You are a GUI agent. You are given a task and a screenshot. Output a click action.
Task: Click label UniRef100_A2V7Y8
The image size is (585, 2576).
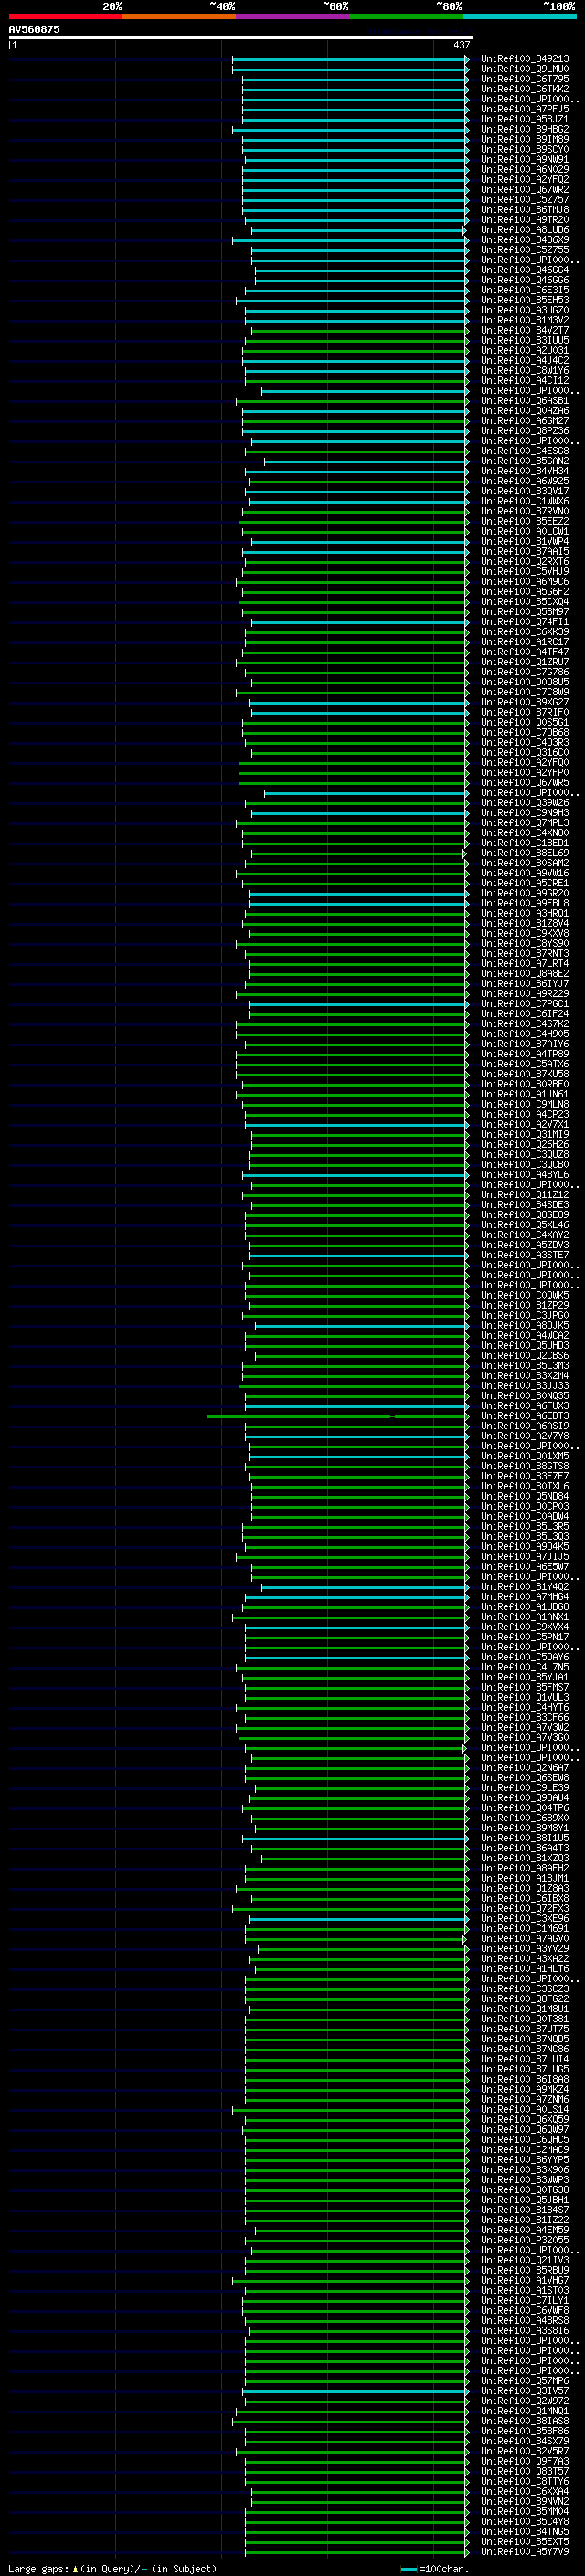tap(525, 1436)
